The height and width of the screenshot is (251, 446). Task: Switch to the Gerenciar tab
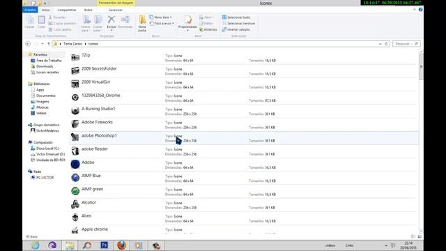click(116, 10)
